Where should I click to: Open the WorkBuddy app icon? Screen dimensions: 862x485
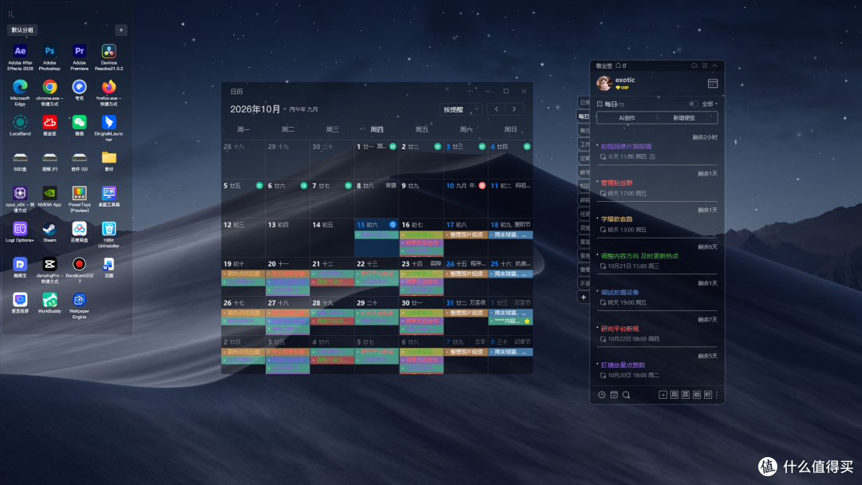(49, 300)
